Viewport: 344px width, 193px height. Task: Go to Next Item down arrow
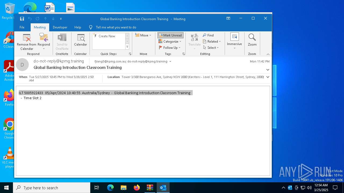click(53, 19)
